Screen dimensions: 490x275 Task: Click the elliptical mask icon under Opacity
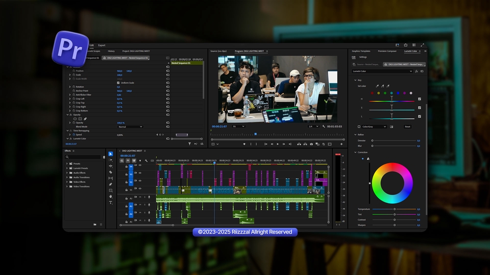tap(75, 119)
